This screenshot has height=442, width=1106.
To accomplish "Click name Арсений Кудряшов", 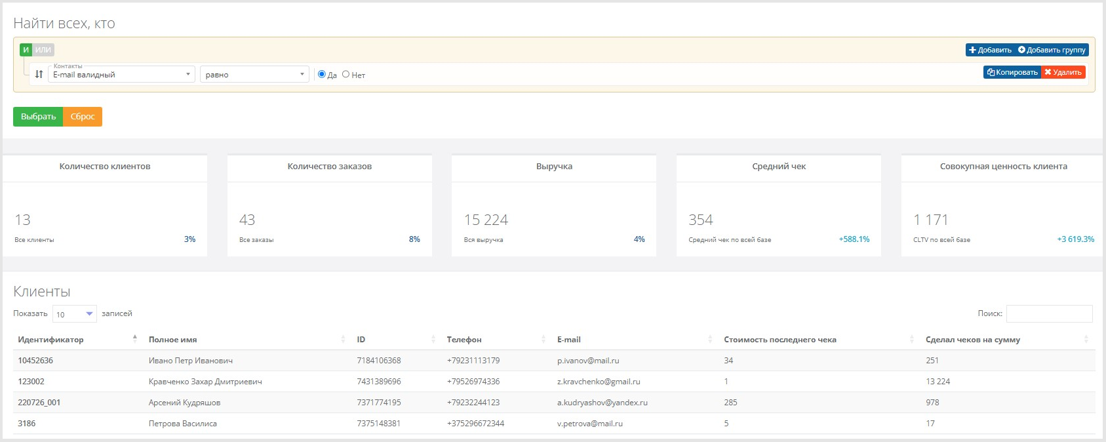I will click(x=184, y=403).
